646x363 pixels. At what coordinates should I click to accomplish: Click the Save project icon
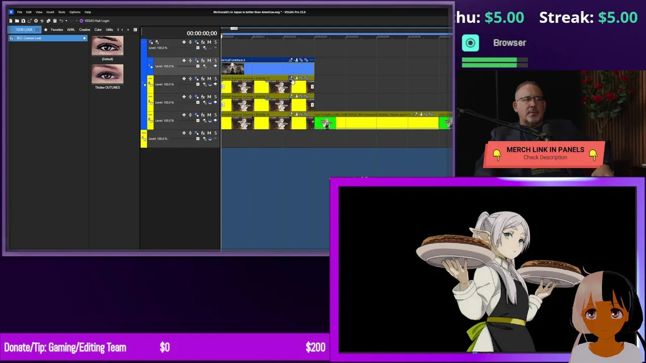pyautogui.click(x=23, y=21)
